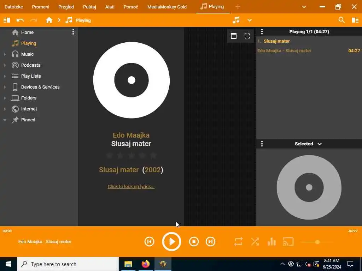Open the MediaMonkey Gold menu
The width and height of the screenshot is (362, 271).
[167, 7]
